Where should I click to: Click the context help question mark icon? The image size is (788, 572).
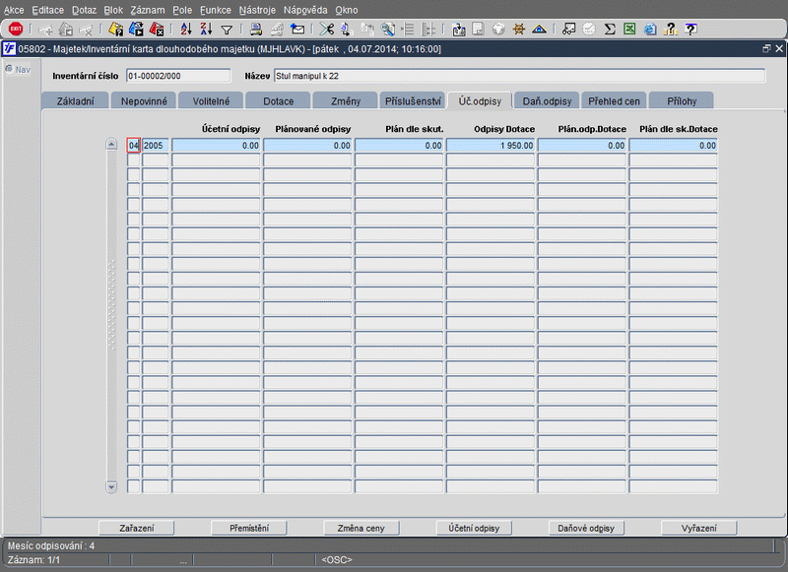pos(691,30)
